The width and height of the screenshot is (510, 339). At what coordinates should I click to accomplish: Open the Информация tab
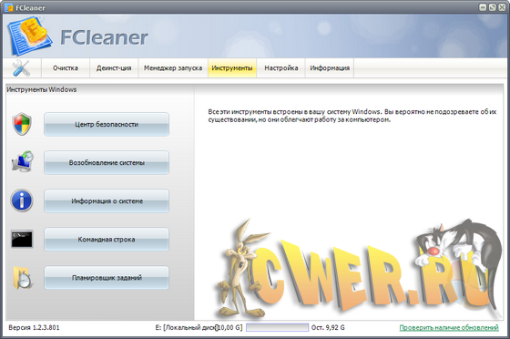pos(330,68)
